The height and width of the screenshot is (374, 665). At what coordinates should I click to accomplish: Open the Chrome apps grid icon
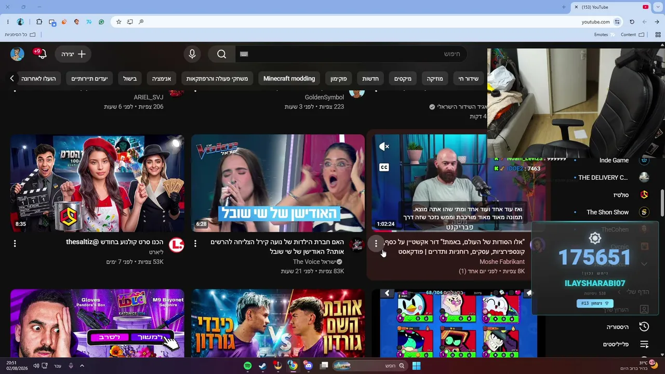point(658,35)
